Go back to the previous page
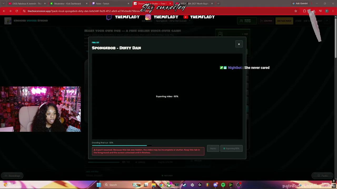This screenshot has width=337, height=189. (4, 11)
